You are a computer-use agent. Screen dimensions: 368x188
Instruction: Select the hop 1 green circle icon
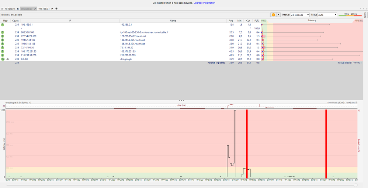click(x=3, y=25)
